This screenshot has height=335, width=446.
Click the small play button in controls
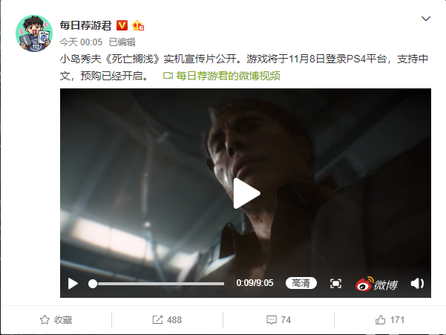pos(73,284)
